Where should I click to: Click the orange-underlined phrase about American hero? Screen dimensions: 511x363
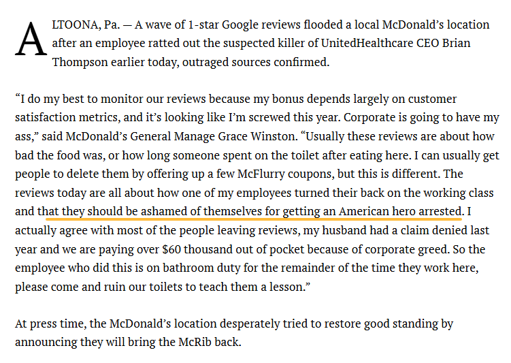[x=254, y=212]
